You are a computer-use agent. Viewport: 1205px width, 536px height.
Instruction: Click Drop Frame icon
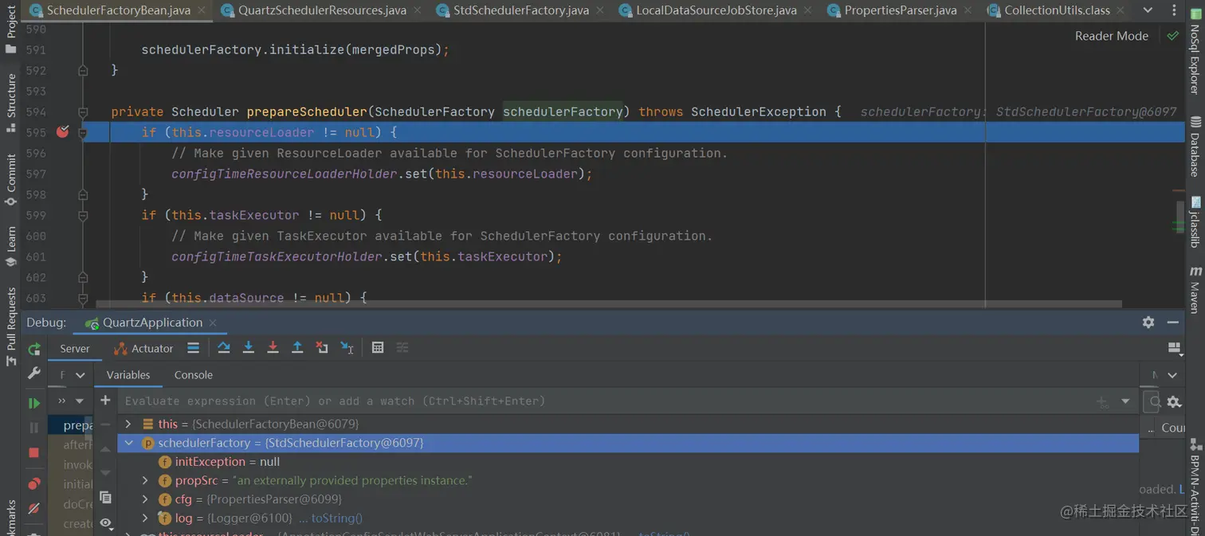tap(322, 348)
